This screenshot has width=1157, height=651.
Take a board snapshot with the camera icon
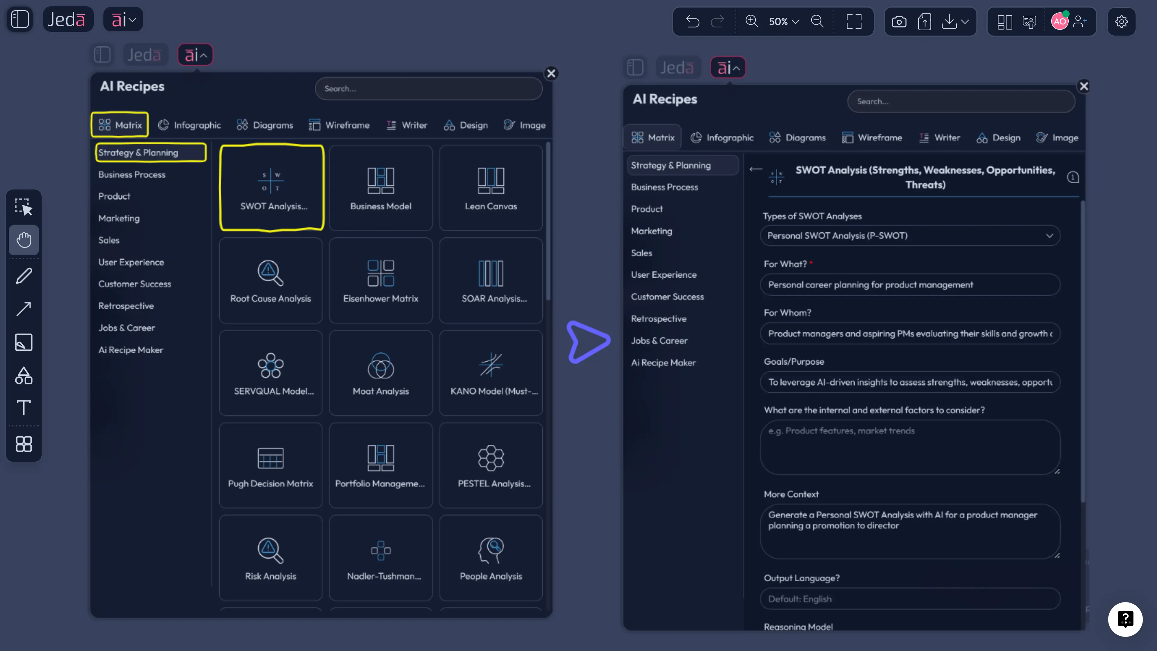tap(899, 21)
